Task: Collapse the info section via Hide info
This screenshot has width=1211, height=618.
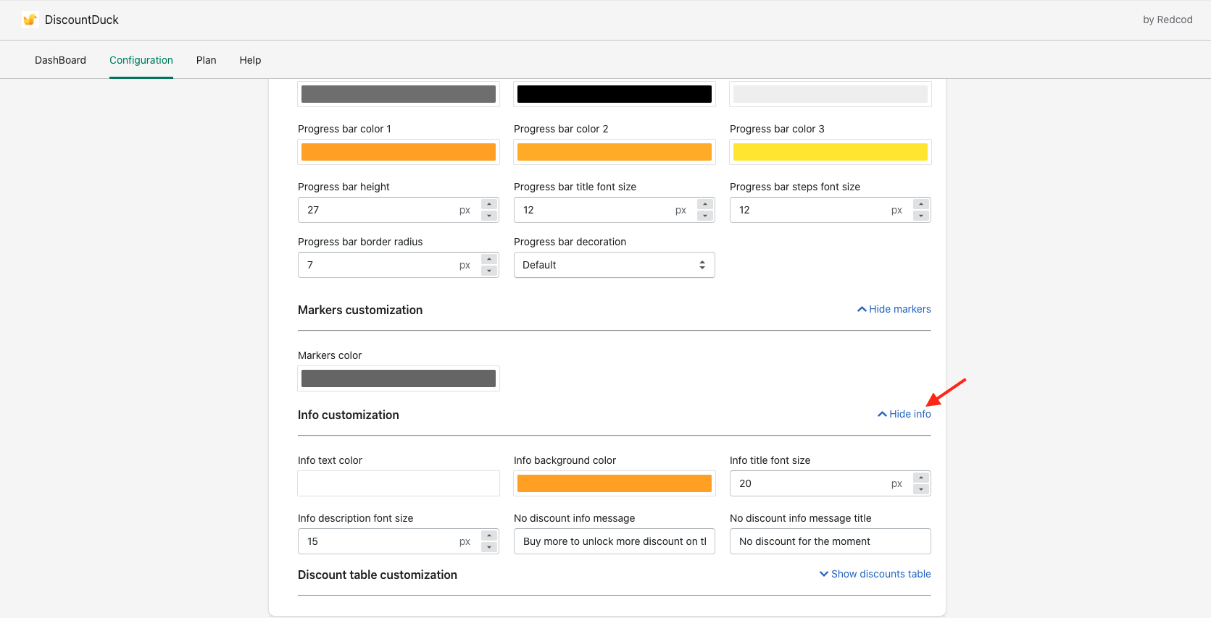Action: coord(904,414)
